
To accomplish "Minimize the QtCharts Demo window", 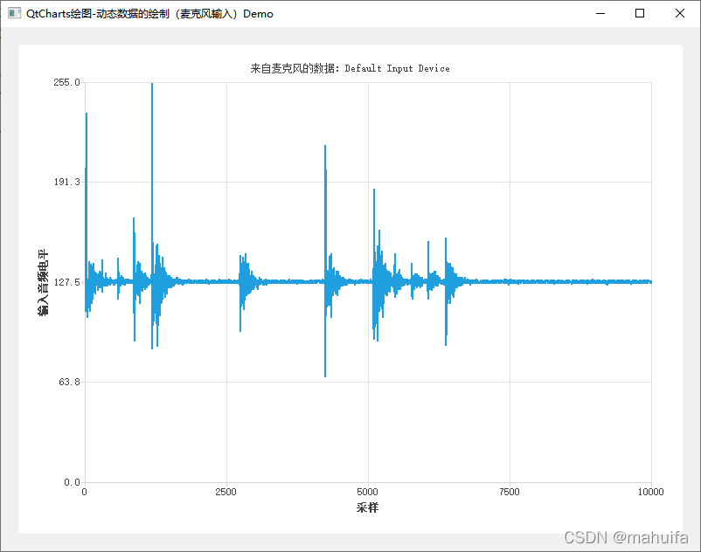I will [600, 13].
